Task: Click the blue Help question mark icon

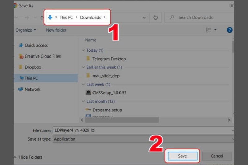Action: [x=229, y=30]
